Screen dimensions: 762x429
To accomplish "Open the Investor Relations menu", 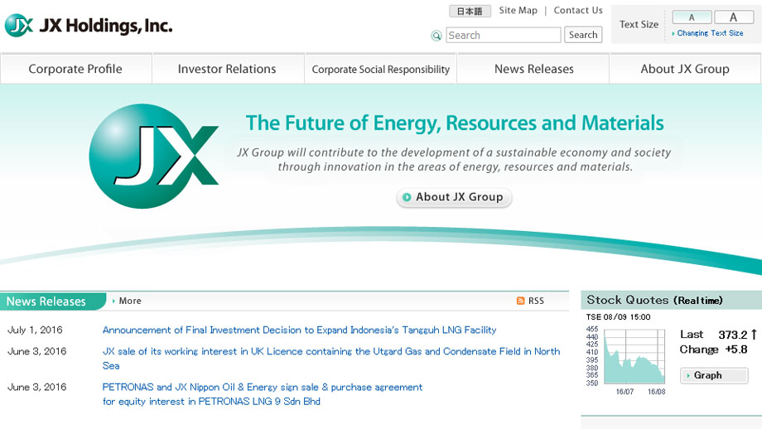I will tap(227, 69).
